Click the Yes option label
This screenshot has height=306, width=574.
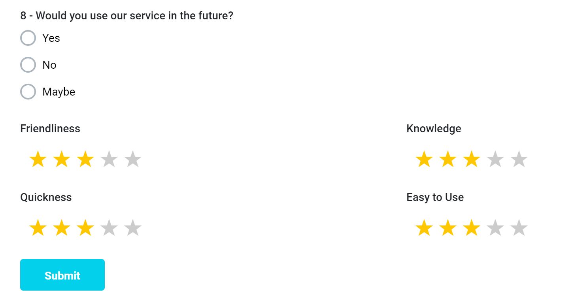coord(51,38)
